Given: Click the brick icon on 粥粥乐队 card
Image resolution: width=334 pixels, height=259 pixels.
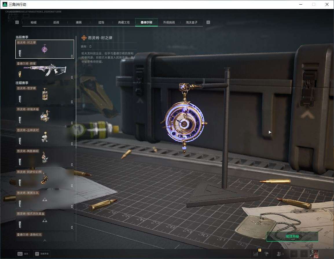Looking at the screenshot, I should coord(20,203).
